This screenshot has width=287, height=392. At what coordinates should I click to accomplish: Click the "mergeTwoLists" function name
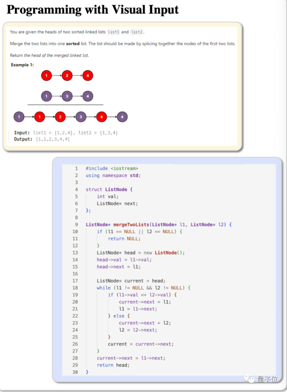131,224
